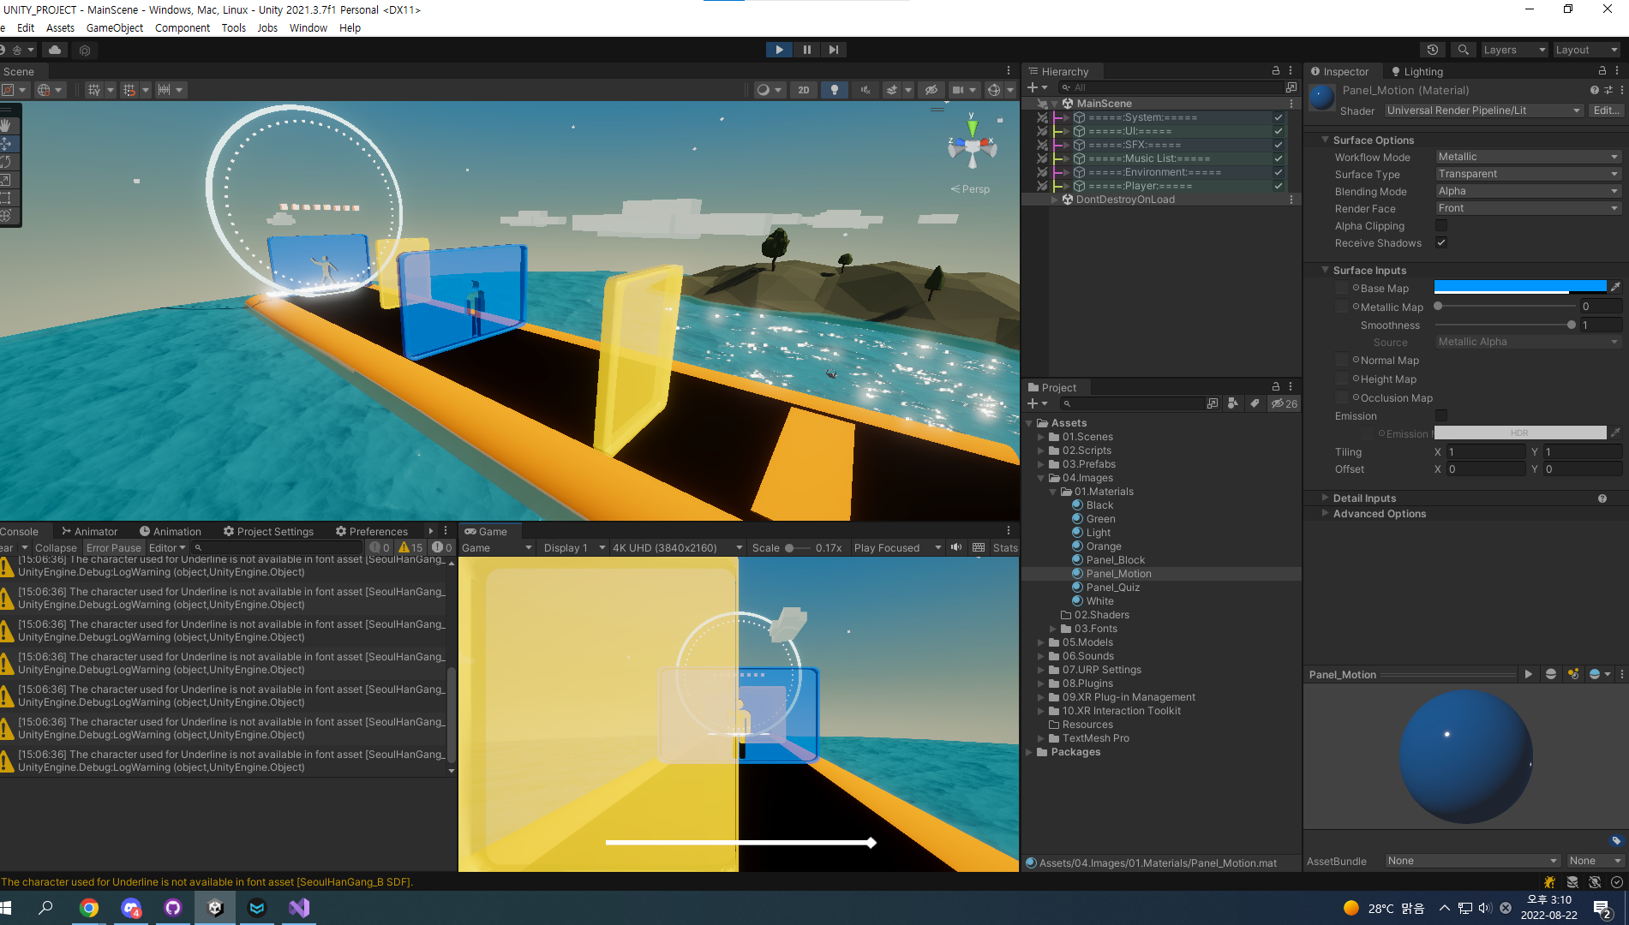Toggle Receive Shadows checkbox
The height and width of the screenshot is (925, 1629).
[1441, 242]
